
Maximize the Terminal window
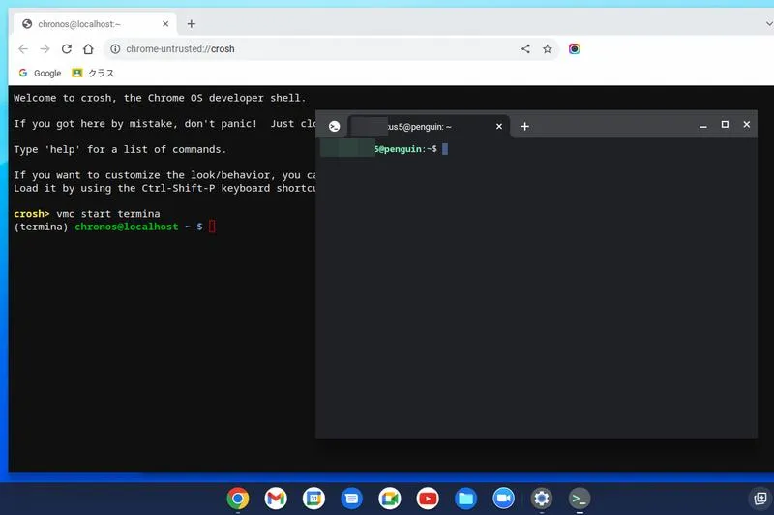[725, 125]
